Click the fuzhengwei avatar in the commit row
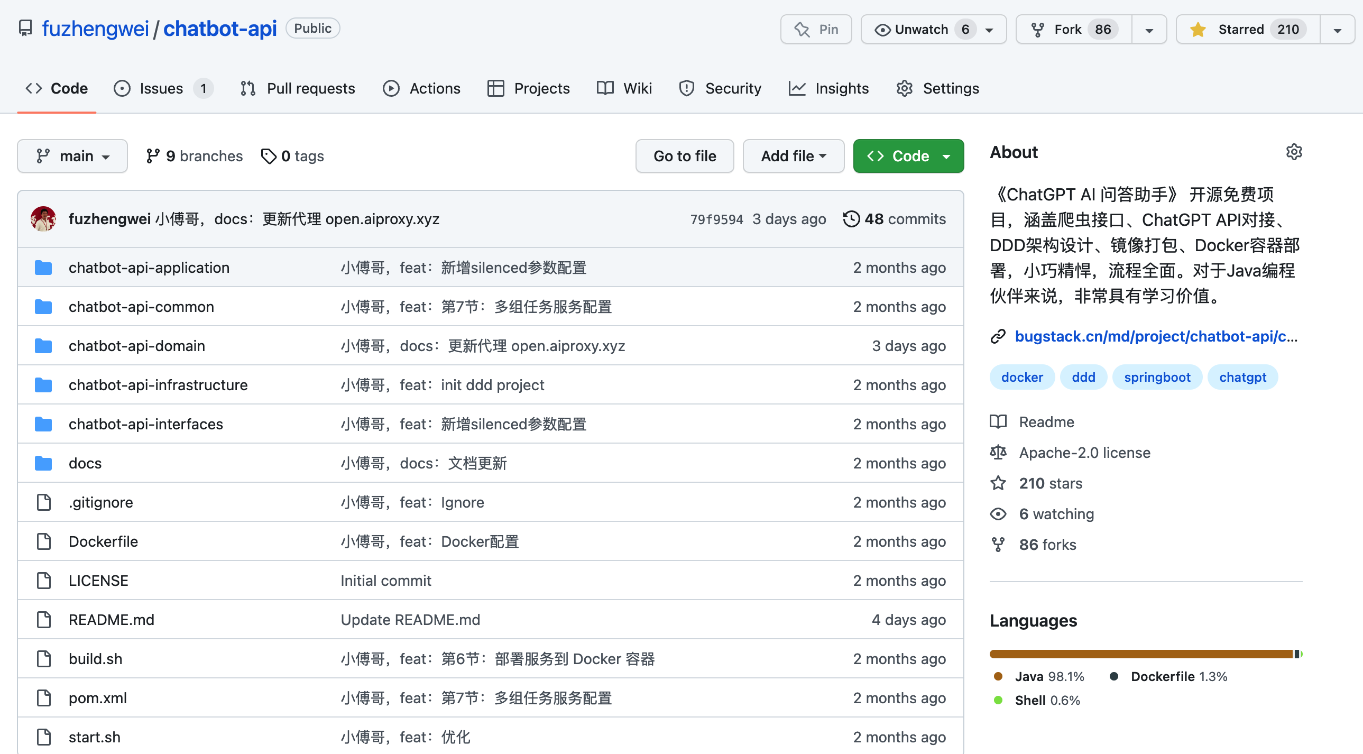This screenshot has height=754, width=1363. 43,219
